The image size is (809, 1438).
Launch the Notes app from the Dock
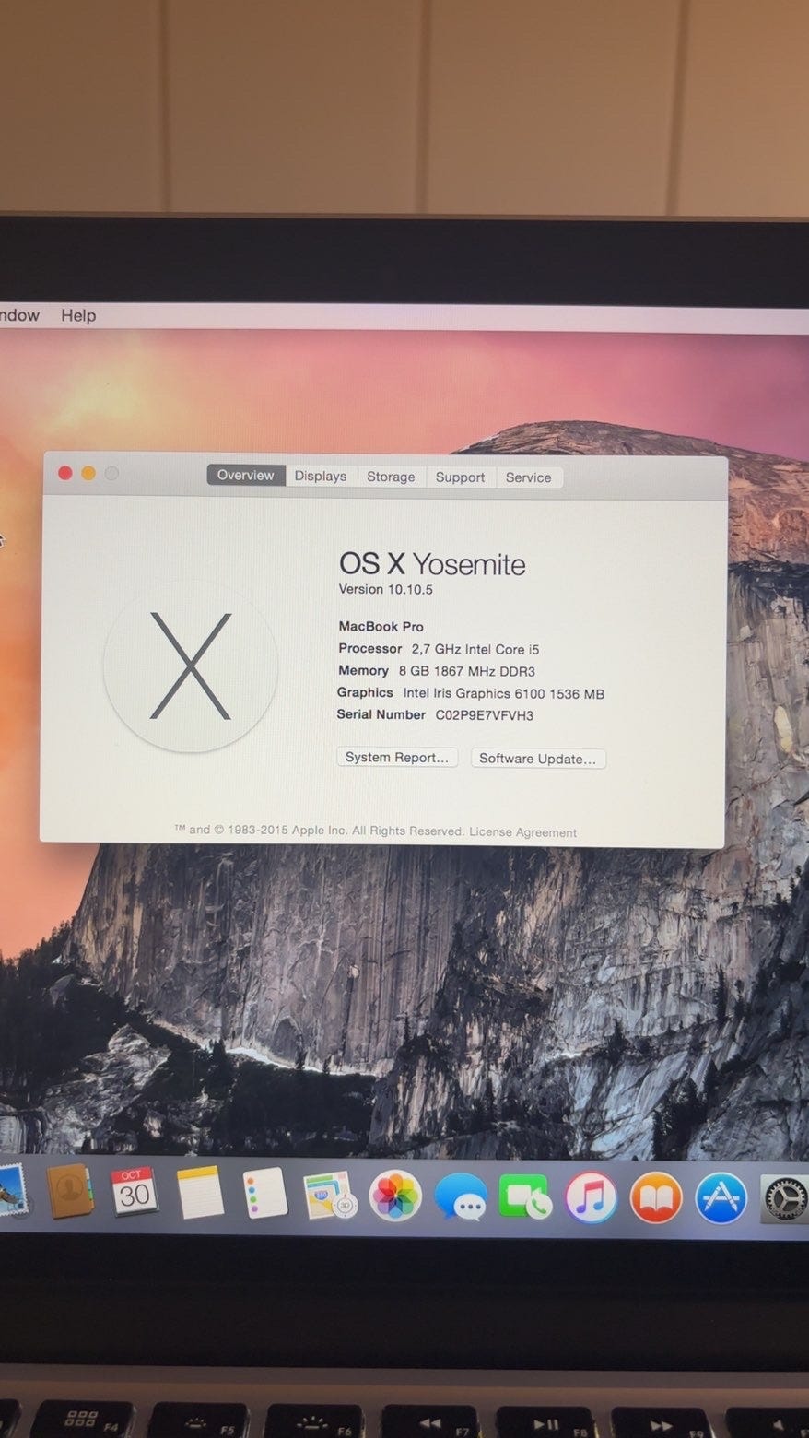[x=200, y=1193]
